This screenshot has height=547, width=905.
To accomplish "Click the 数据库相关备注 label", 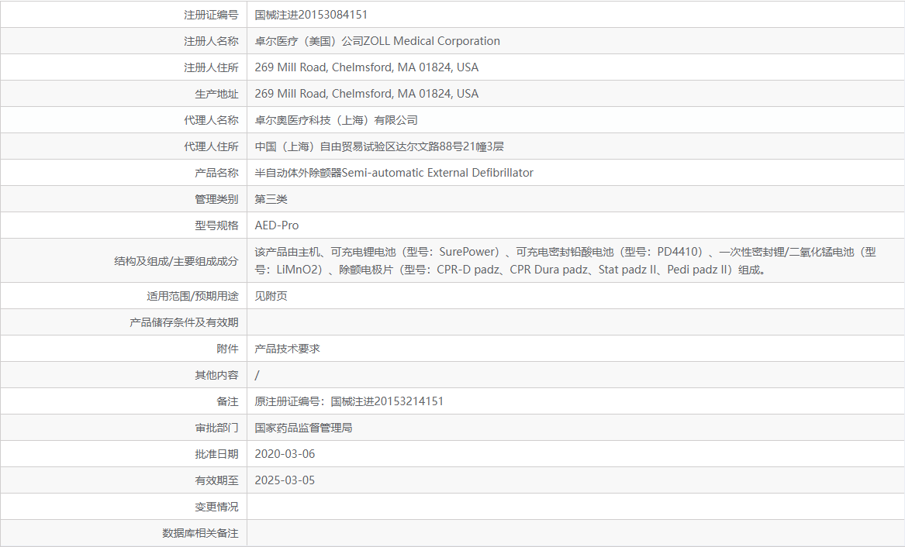I will pyautogui.click(x=200, y=533).
